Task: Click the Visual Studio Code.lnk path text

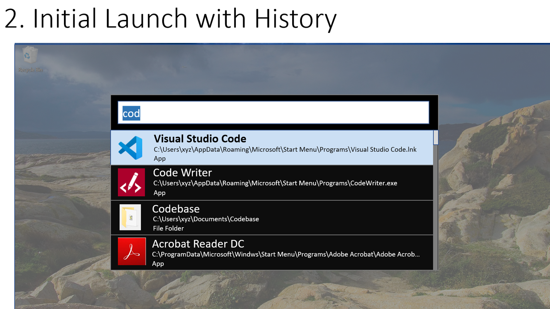Action: click(285, 149)
